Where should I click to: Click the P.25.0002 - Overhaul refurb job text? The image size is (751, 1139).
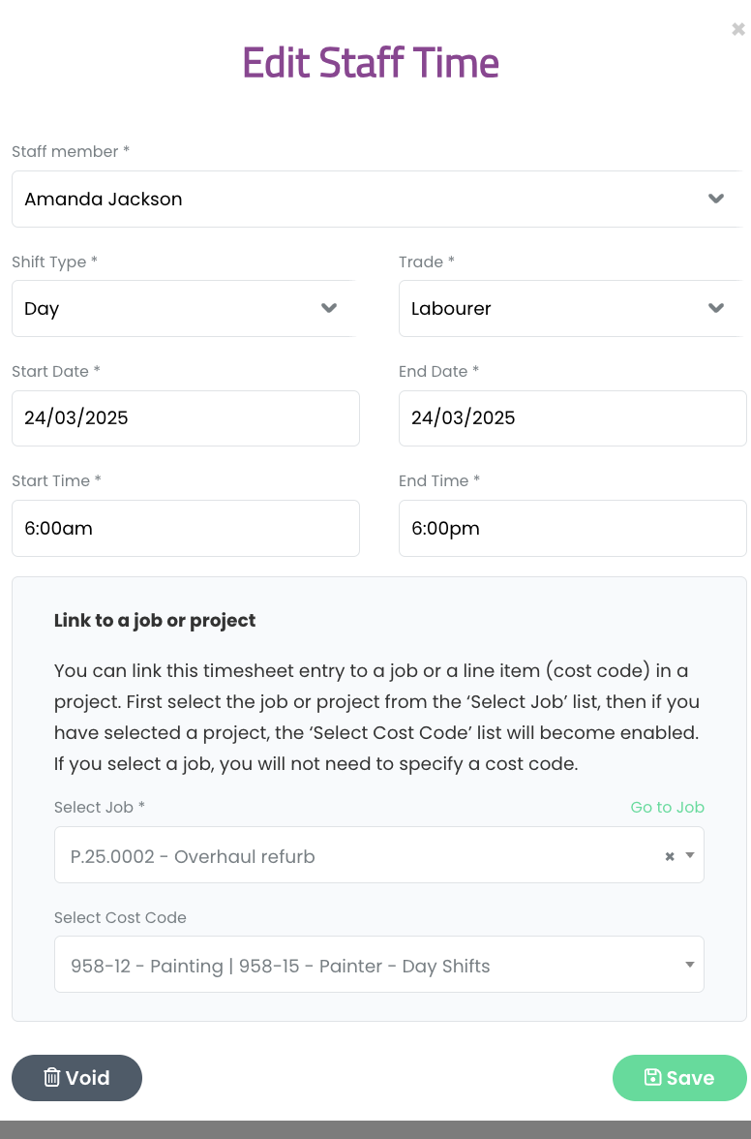pyautogui.click(x=193, y=857)
